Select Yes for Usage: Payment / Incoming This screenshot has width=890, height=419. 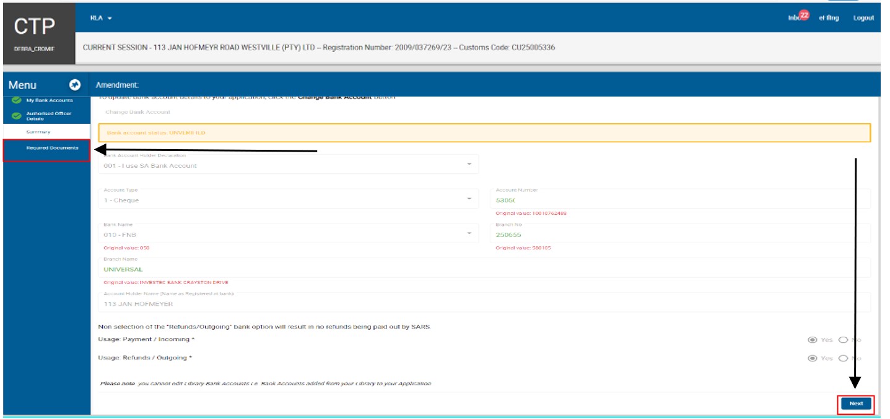click(x=813, y=340)
